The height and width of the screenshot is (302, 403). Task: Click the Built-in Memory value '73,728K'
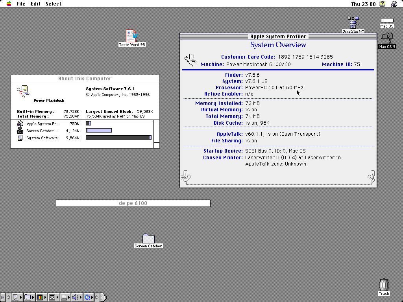click(72, 112)
